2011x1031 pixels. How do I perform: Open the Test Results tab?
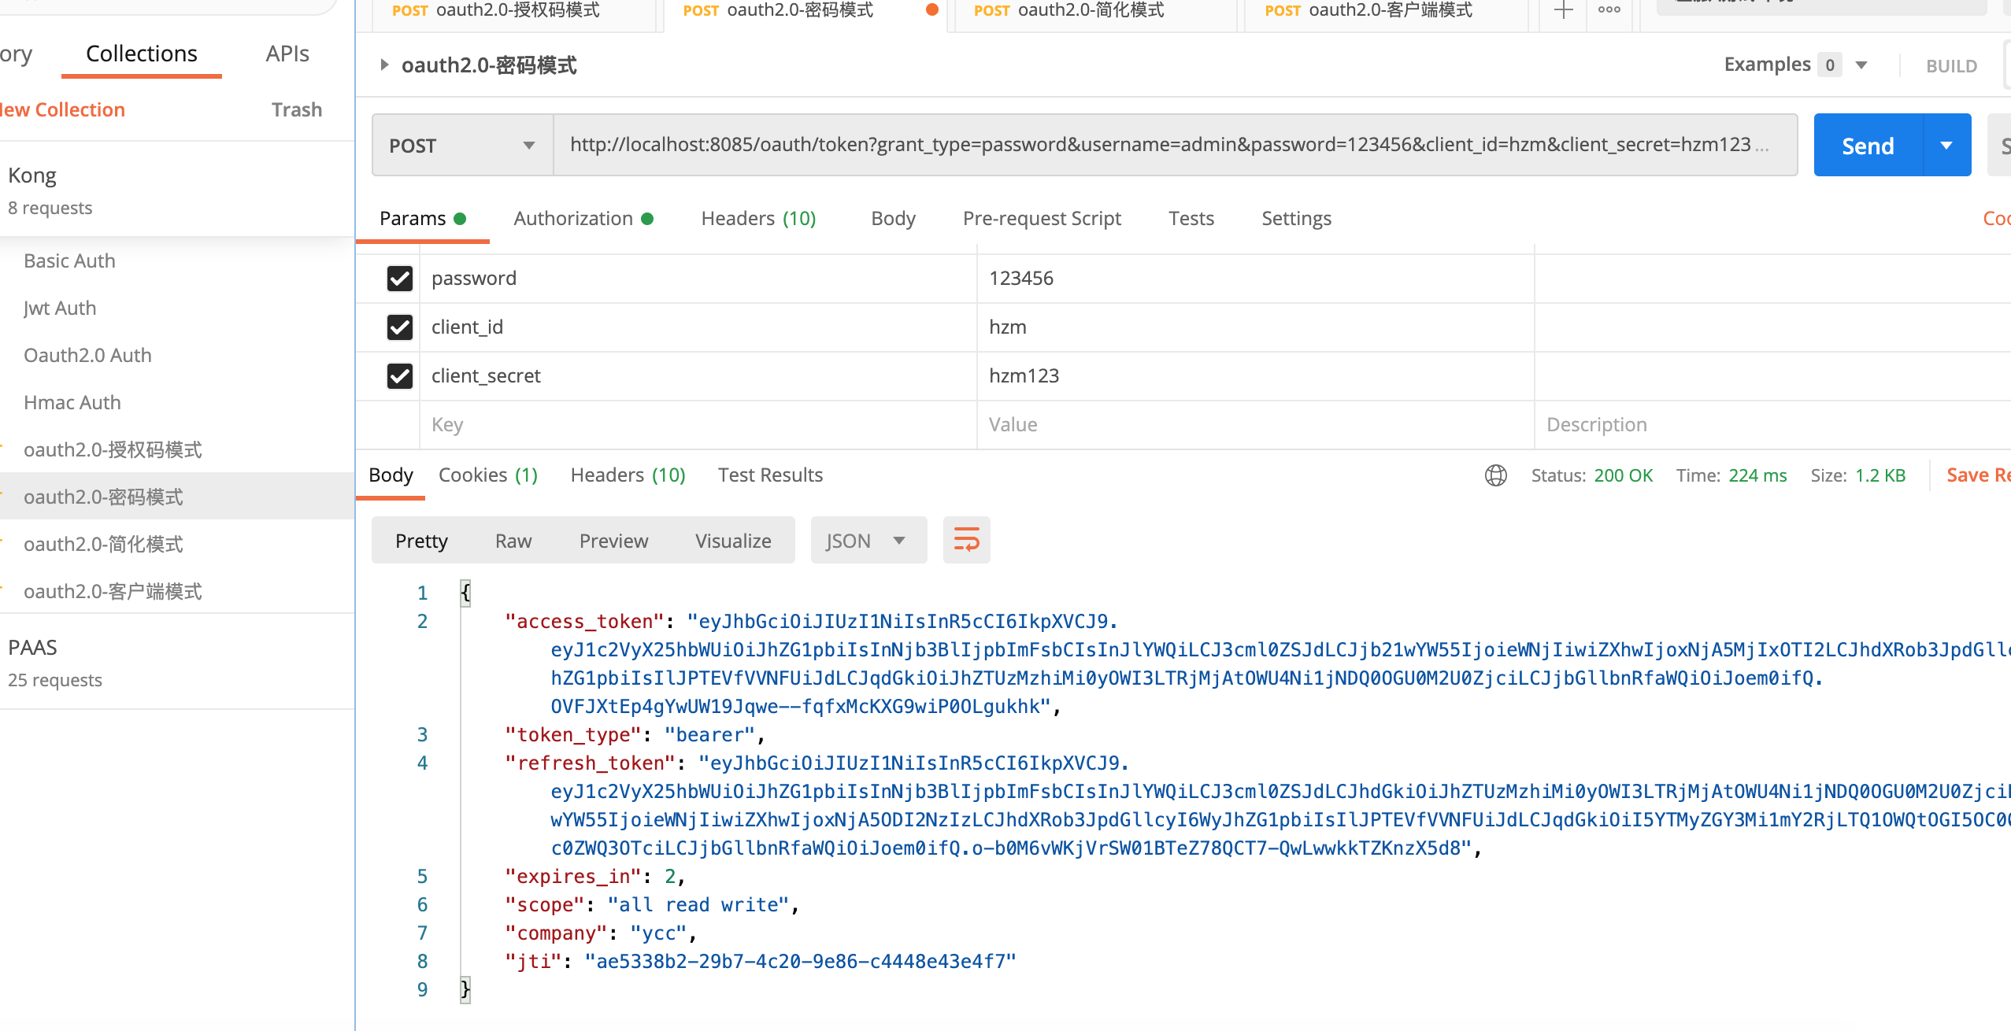click(x=770, y=475)
